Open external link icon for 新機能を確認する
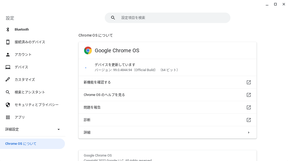The width and height of the screenshot is (288, 161). 248,82
